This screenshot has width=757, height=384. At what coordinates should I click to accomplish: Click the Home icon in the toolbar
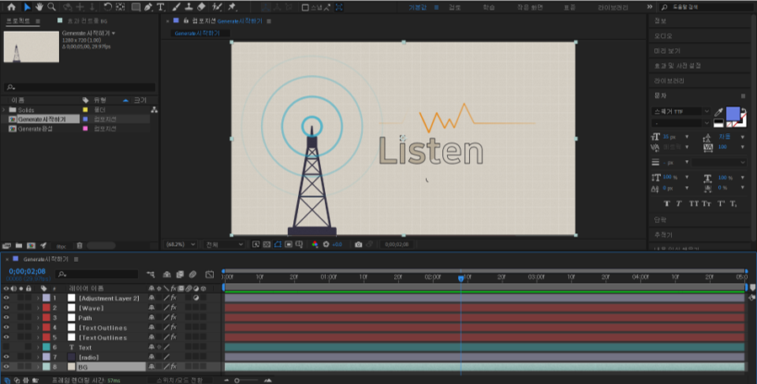coord(12,7)
